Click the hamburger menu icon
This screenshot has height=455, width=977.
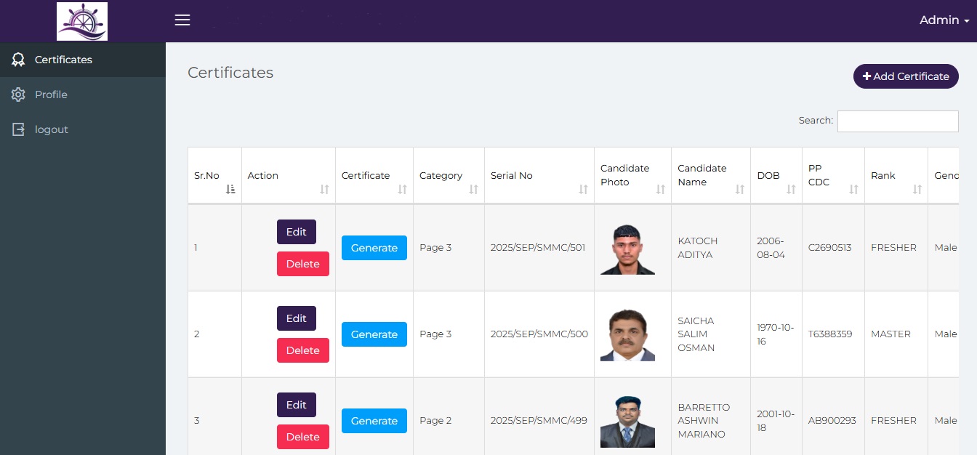182,20
